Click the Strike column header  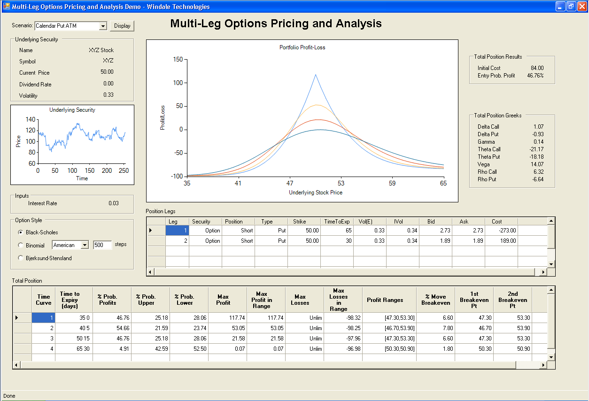point(304,221)
